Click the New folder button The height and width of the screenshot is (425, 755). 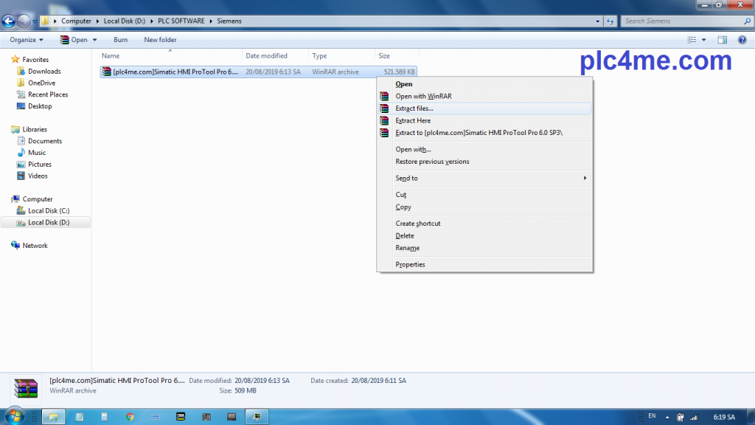(160, 40)
